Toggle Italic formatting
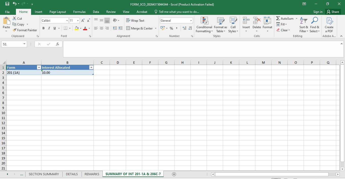The height and width of the screenshot is (179, 345). [49, 28]
